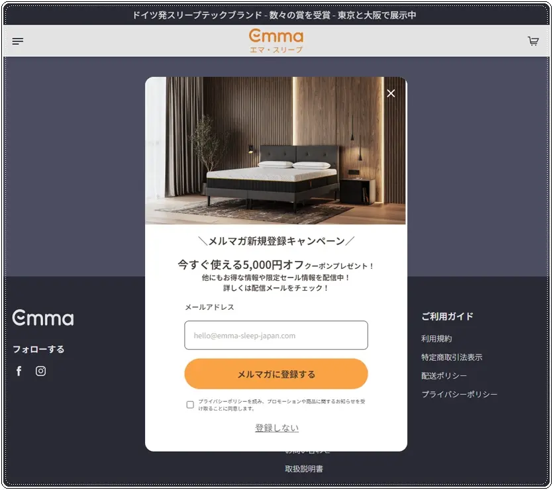
Task: Click the white Emma footer logo
Action: [43, 318]
